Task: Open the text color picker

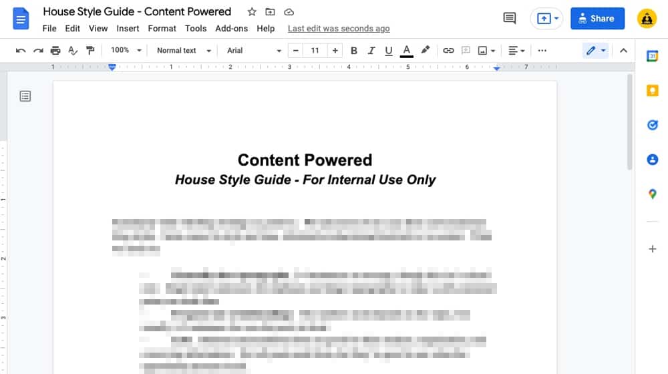Action: pos(406,51)
